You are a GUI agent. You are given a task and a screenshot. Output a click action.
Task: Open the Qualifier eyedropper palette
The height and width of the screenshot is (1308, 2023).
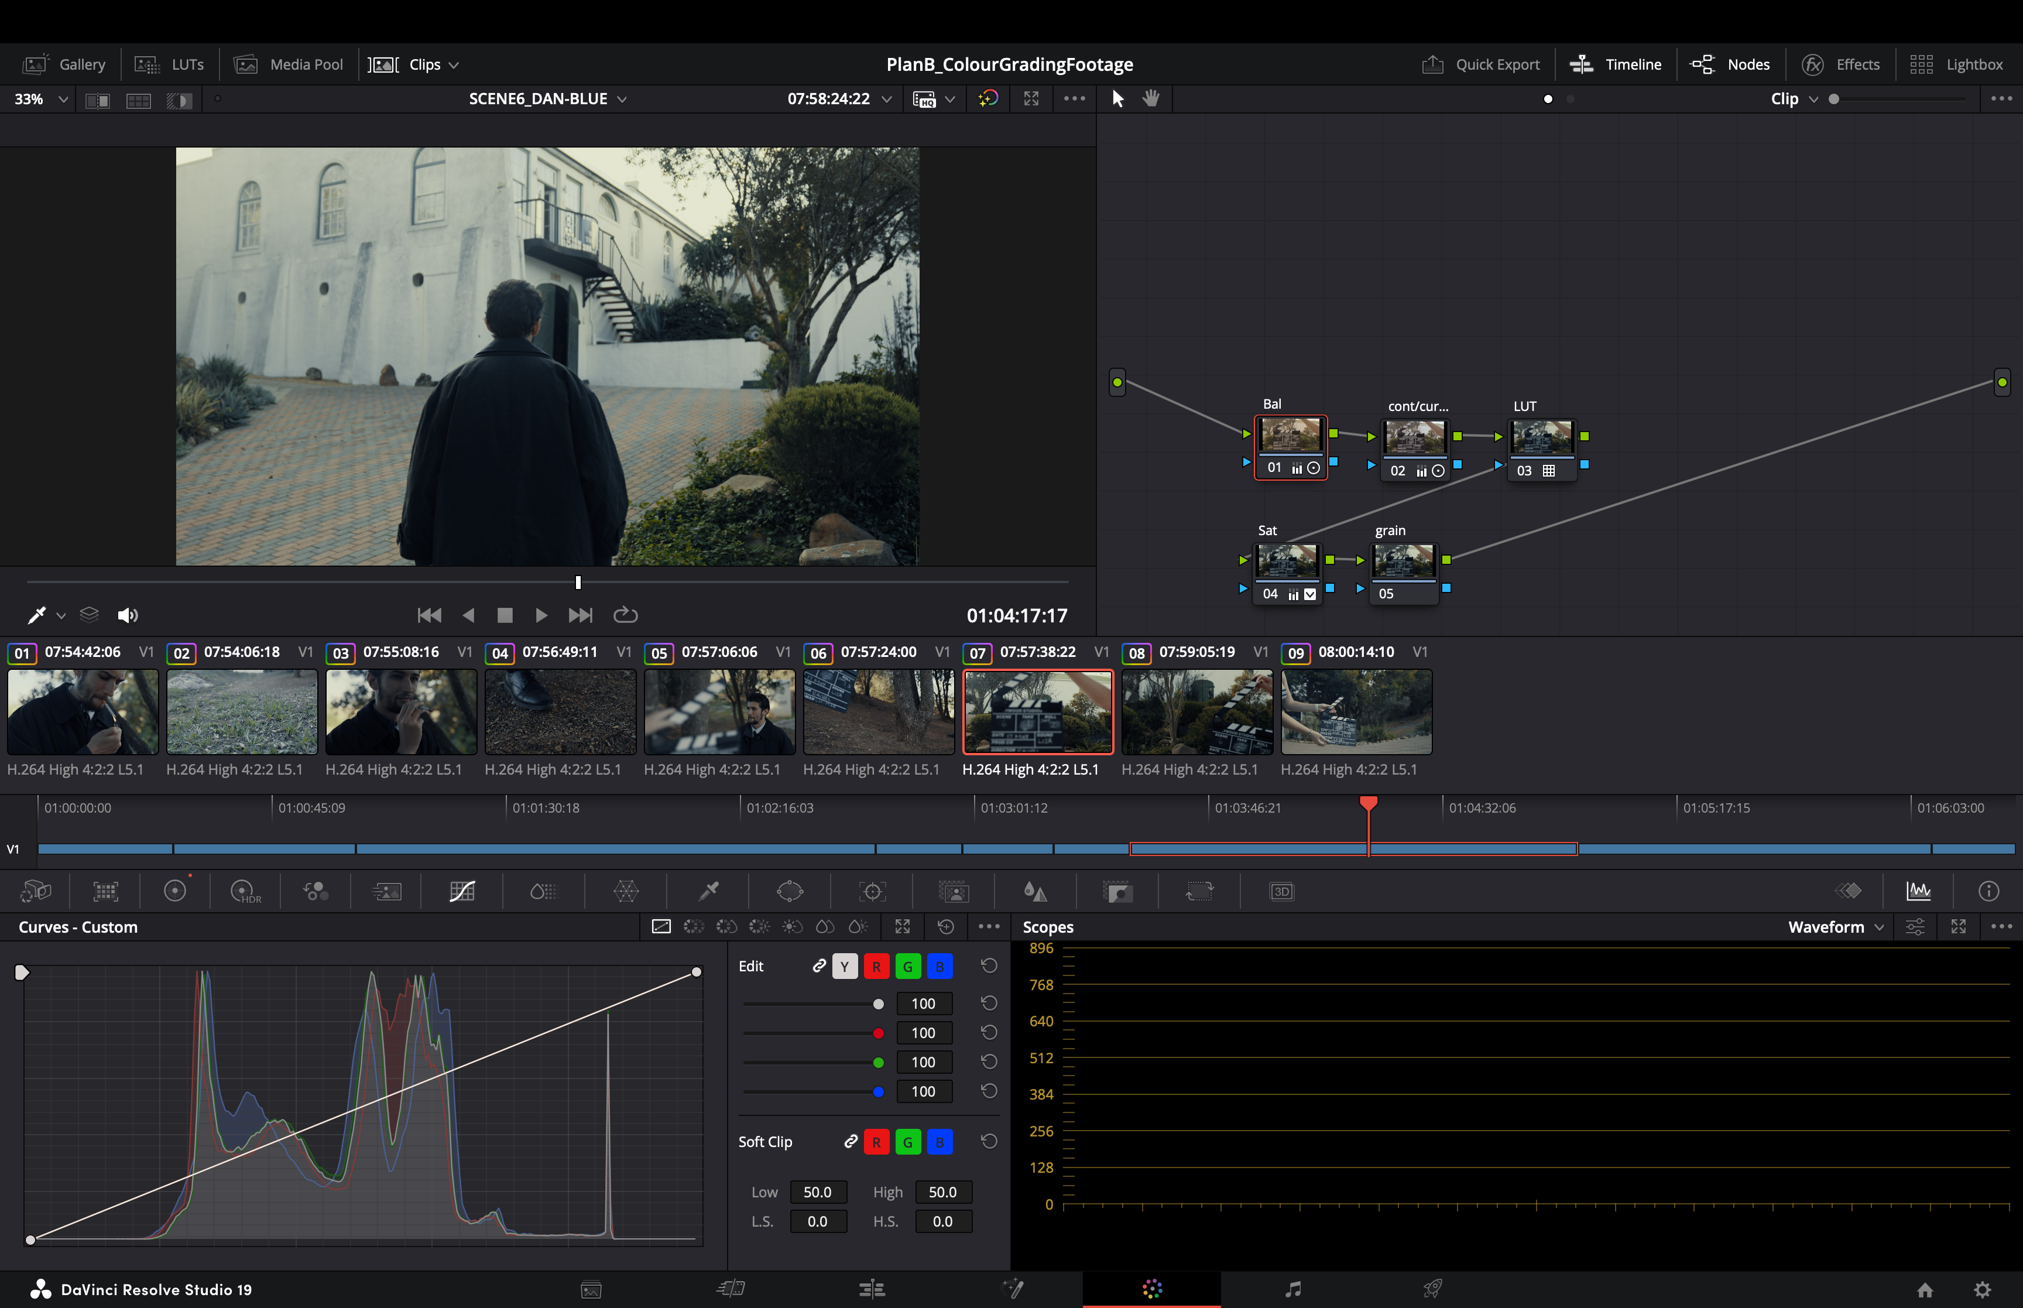708,891
